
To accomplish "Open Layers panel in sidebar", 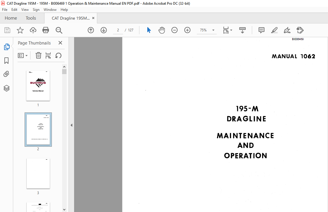I will [x=6, y=88].
